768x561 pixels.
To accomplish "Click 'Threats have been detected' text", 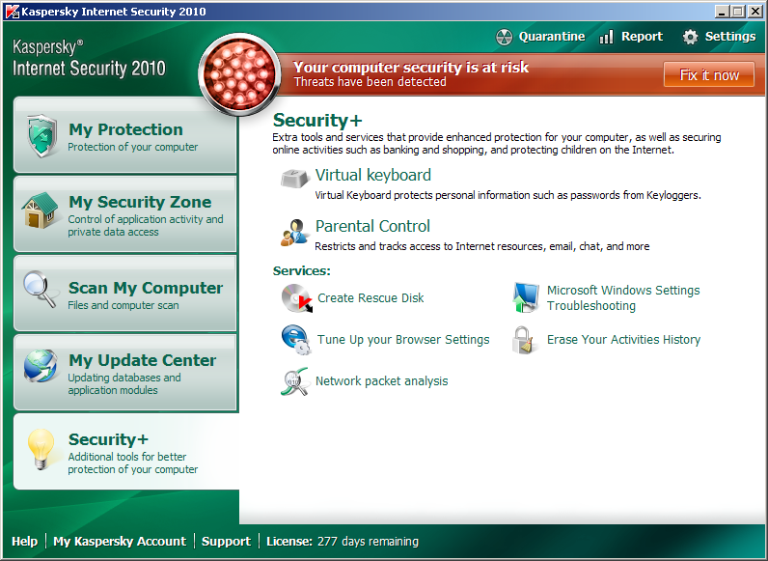I will 370,82.
